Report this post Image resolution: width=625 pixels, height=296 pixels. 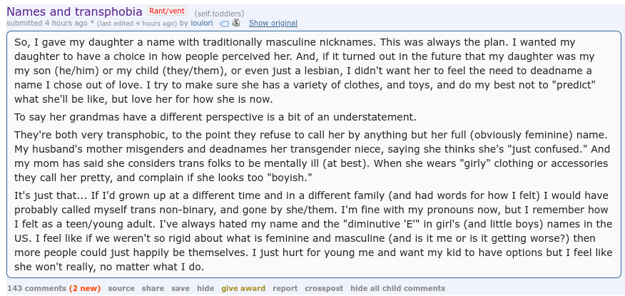point(285,288)
